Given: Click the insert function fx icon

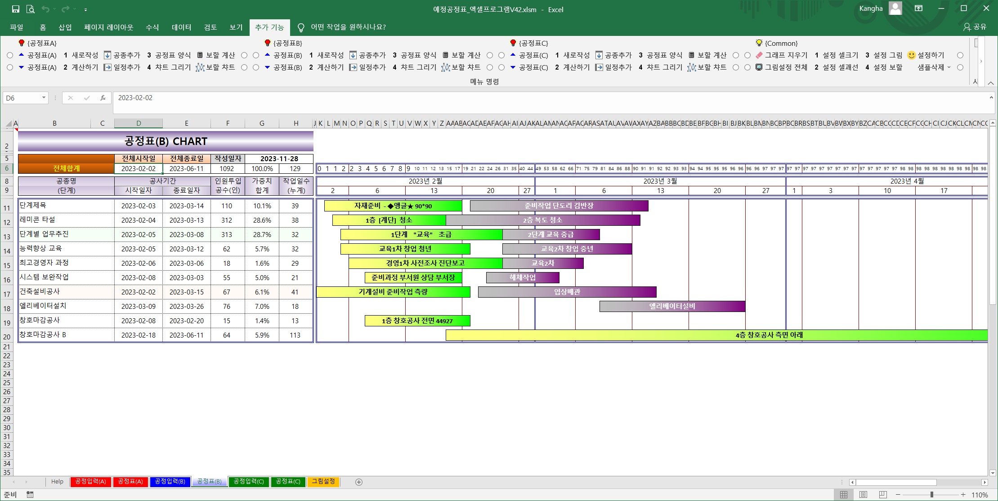Looking at the screenshot, I should pos(103,98).
